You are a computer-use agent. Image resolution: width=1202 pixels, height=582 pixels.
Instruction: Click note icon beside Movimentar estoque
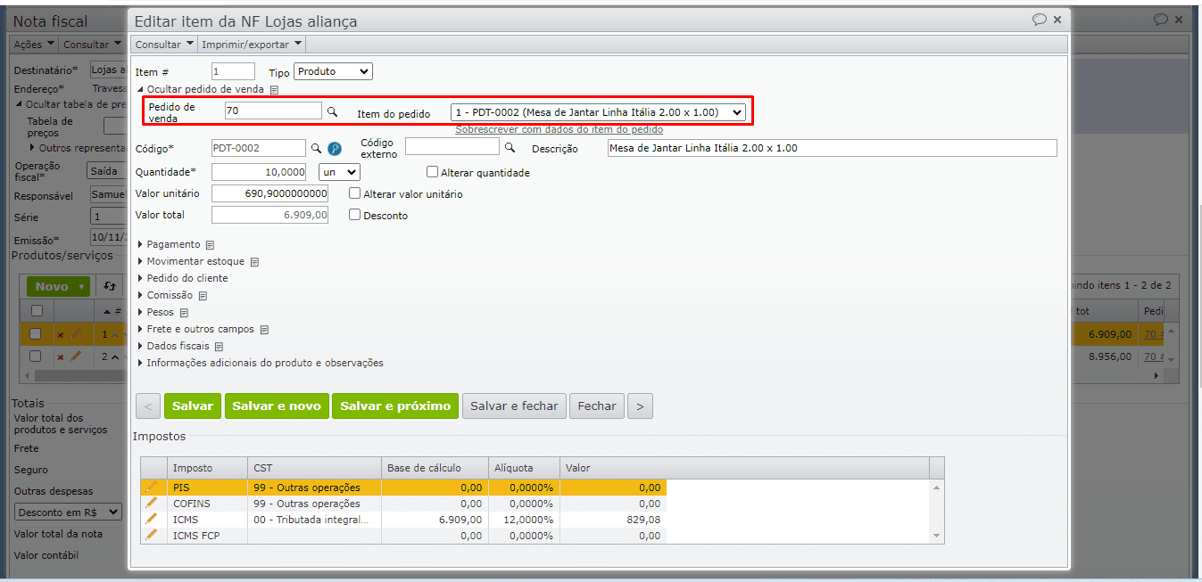coord(254,262)
